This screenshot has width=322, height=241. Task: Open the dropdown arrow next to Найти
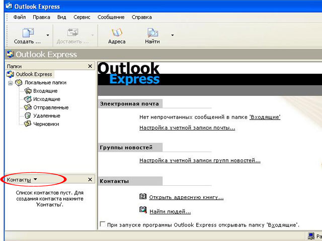coord(173,35)
